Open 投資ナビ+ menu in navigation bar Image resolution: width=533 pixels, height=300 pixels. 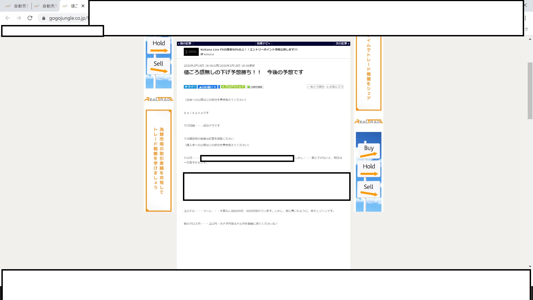coord(263,44)
